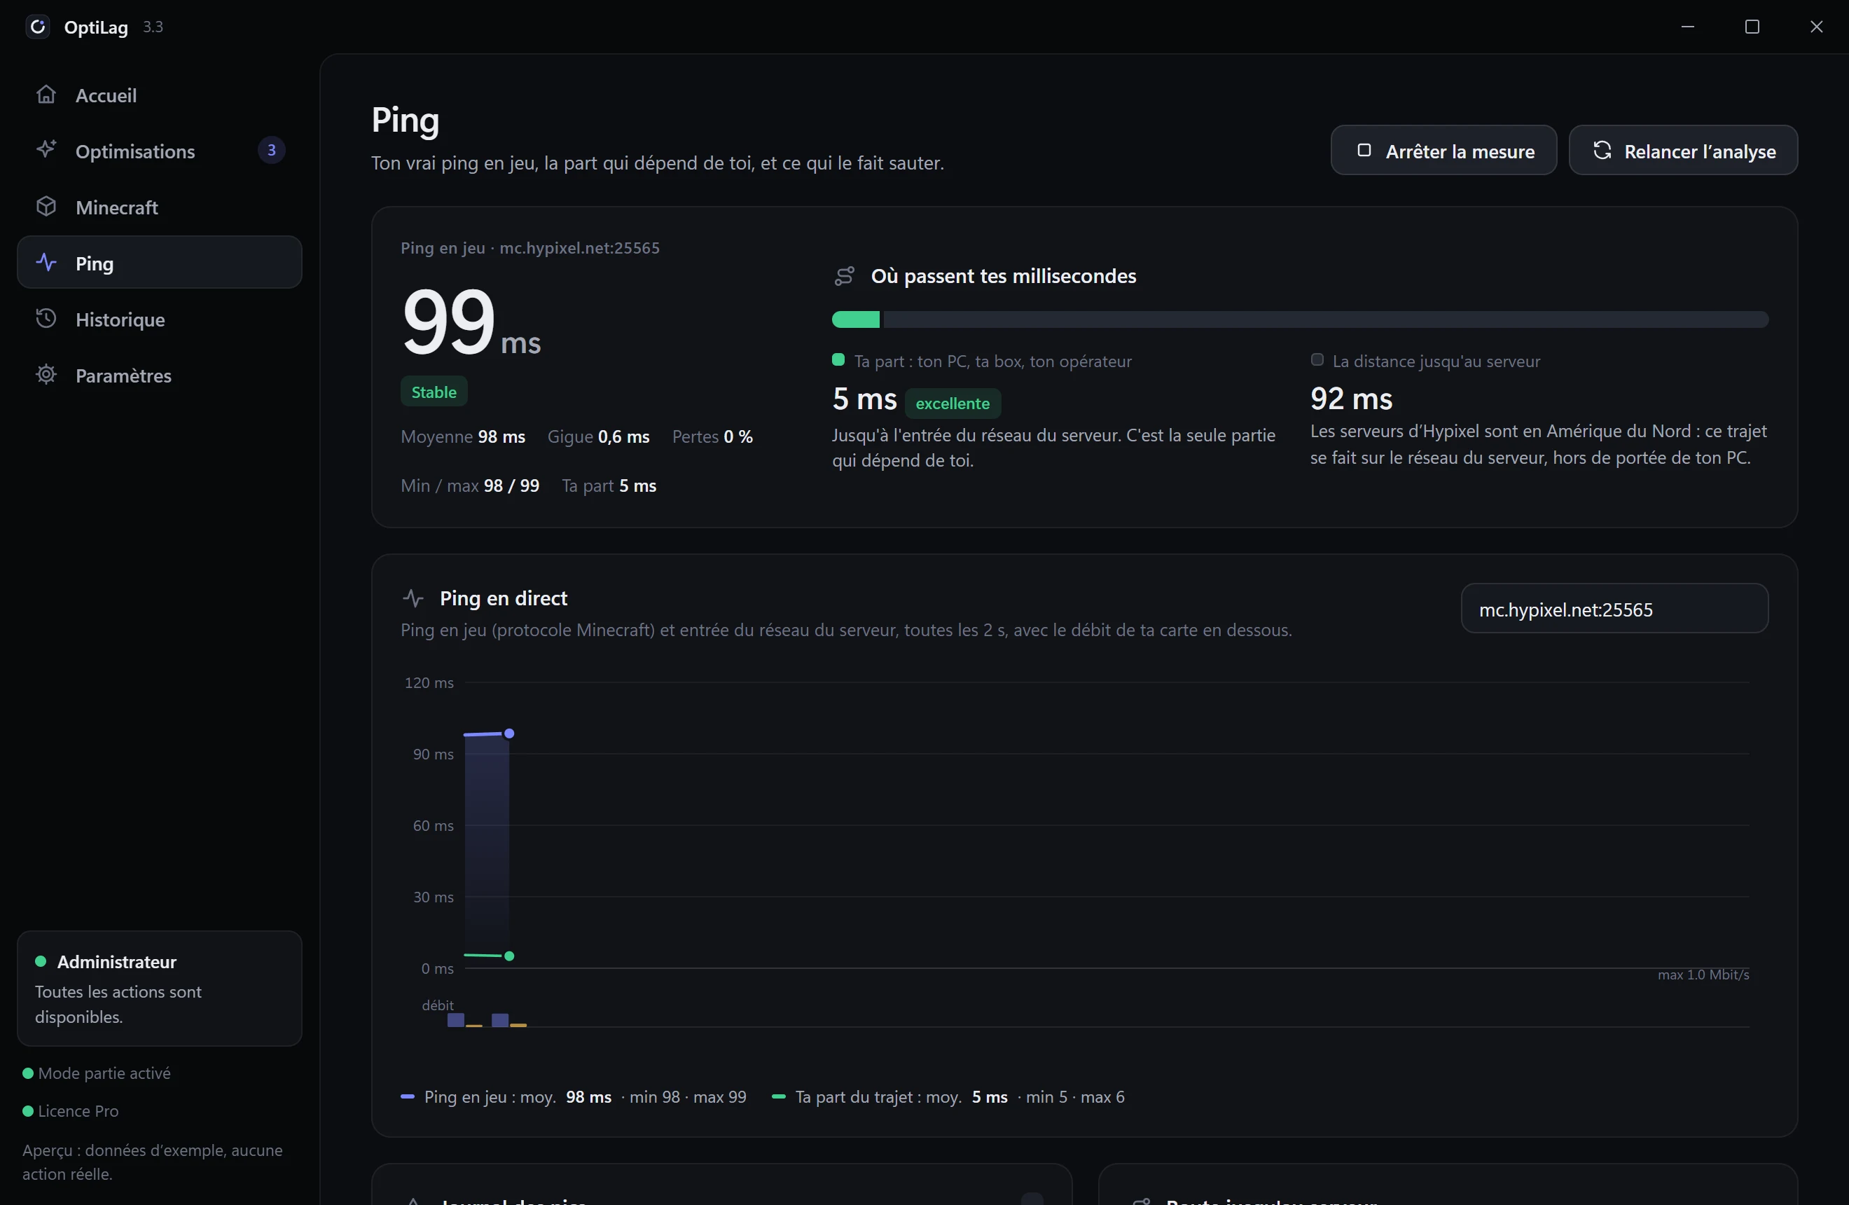
Task: Click the gray segment of the milliseconds bar
Action: click(1325, 319)
